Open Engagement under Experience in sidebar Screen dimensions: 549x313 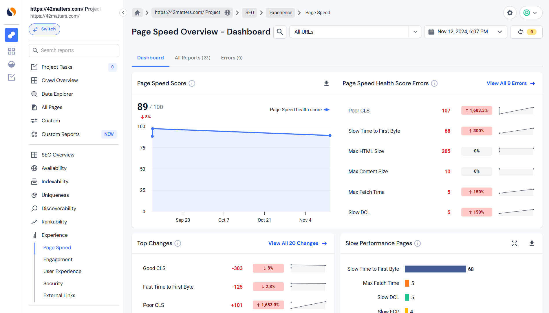[58, 260]
